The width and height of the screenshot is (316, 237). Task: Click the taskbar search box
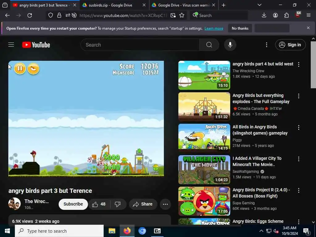coord(59,231)
